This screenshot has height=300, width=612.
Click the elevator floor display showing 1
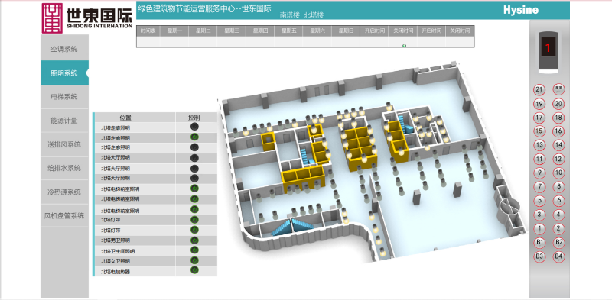[548, 48]
